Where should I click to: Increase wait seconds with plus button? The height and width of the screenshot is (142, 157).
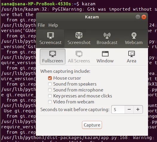138,110
